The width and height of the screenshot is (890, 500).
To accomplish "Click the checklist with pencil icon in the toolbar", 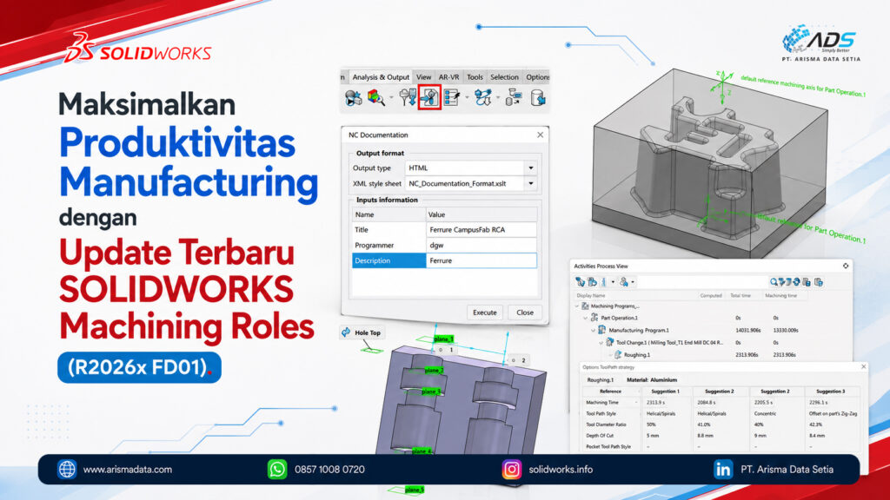I will [452, 97].
